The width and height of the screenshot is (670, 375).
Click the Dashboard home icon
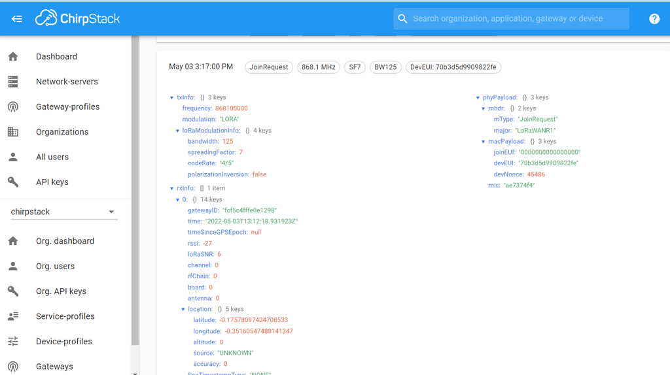(x=13, y=56)
